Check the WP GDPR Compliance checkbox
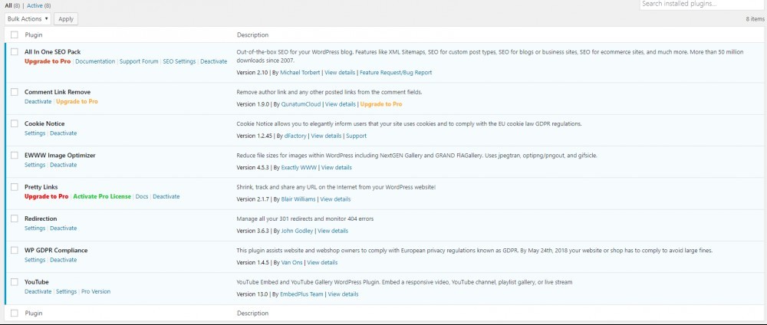The width and height of the screenshot is (767, 325). point(14,250)
